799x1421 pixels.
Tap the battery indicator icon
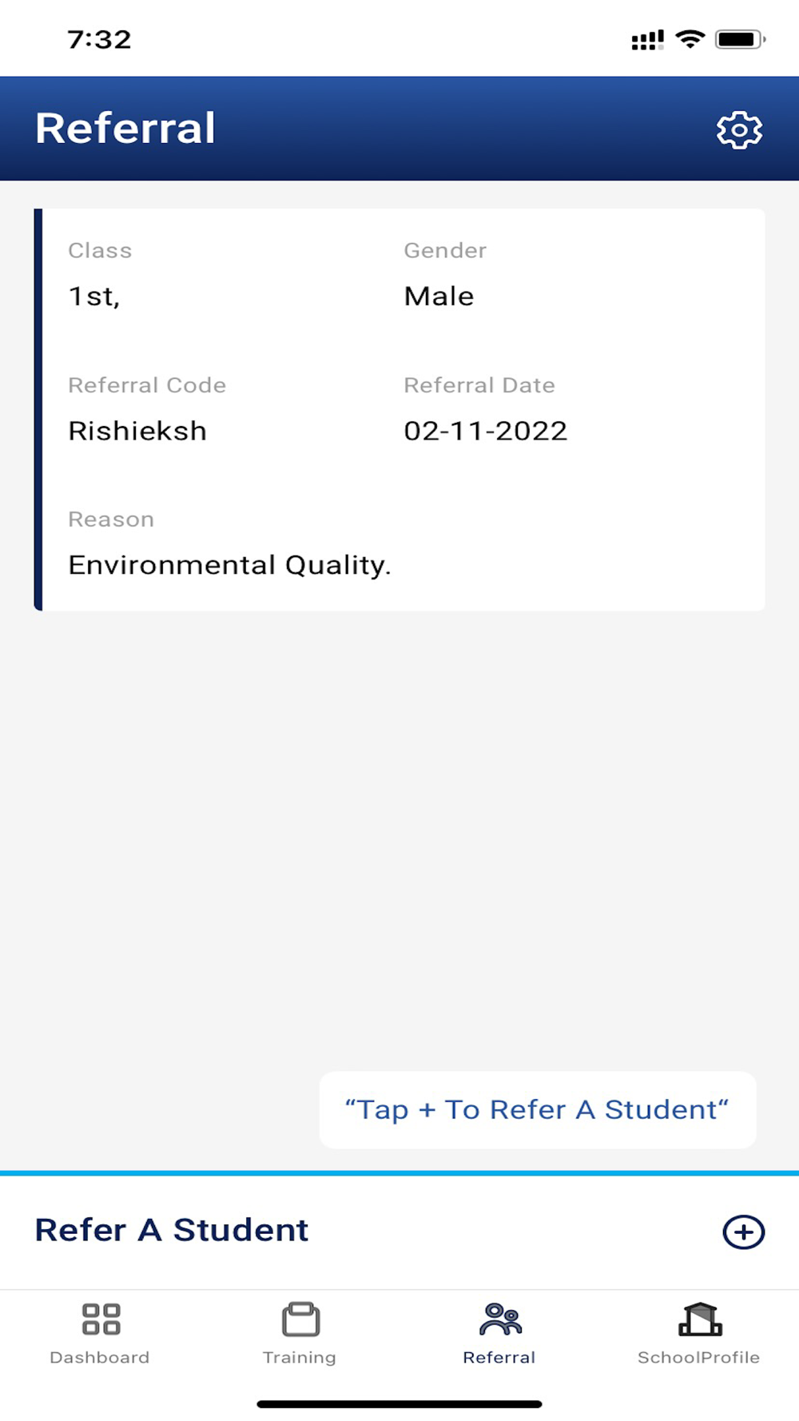[x=740, y=39]
